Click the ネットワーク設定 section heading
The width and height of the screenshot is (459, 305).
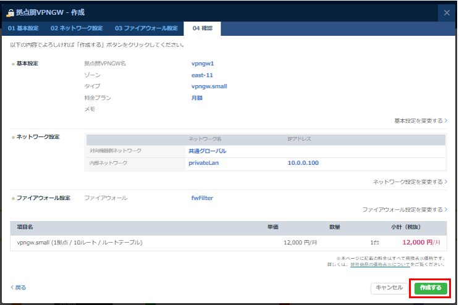click(38, 137)
